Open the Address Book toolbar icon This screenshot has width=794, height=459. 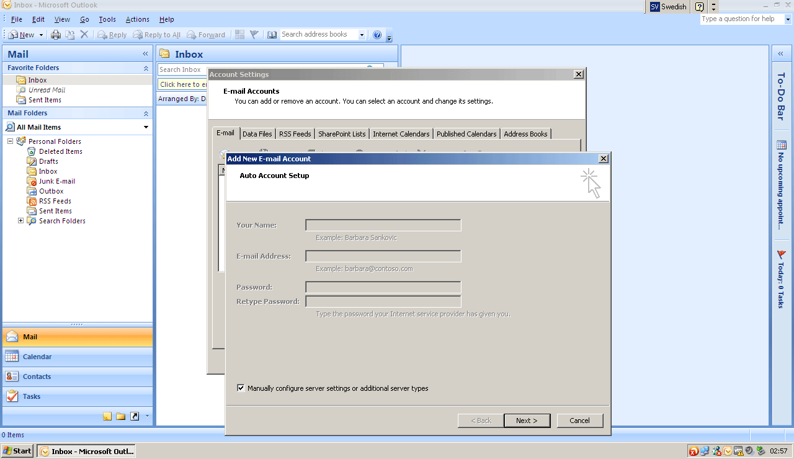tap(272, 35)
